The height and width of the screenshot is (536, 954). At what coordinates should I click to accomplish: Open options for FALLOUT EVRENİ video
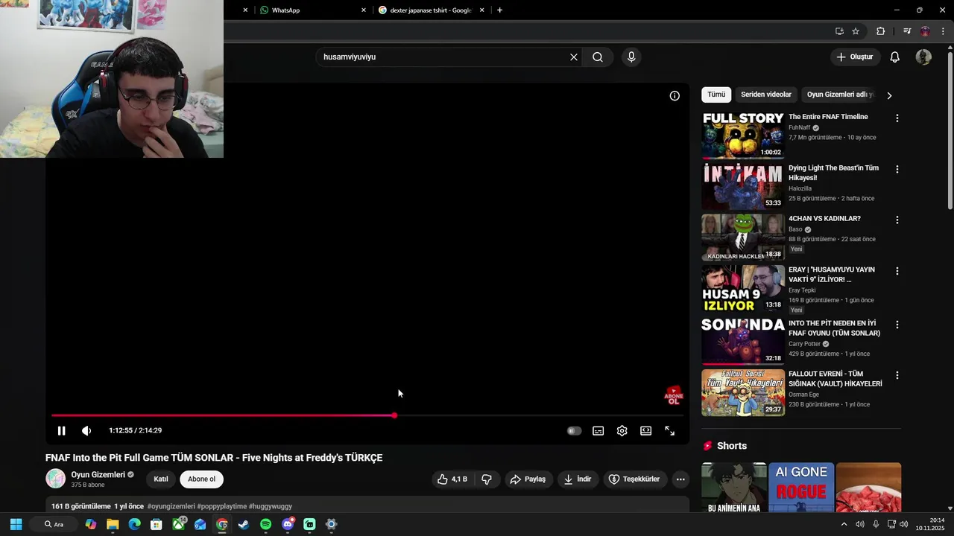(x=897, y=375)
